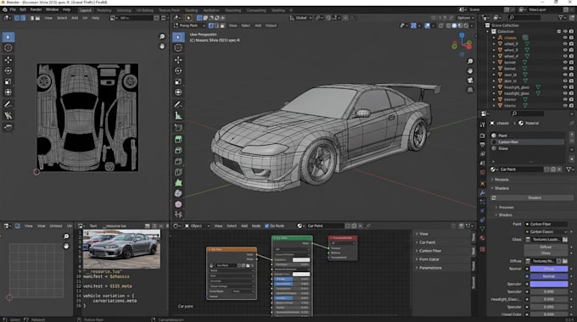
Task: Click the pan hand icon in 3D viewport
Action: pos(470,70)
